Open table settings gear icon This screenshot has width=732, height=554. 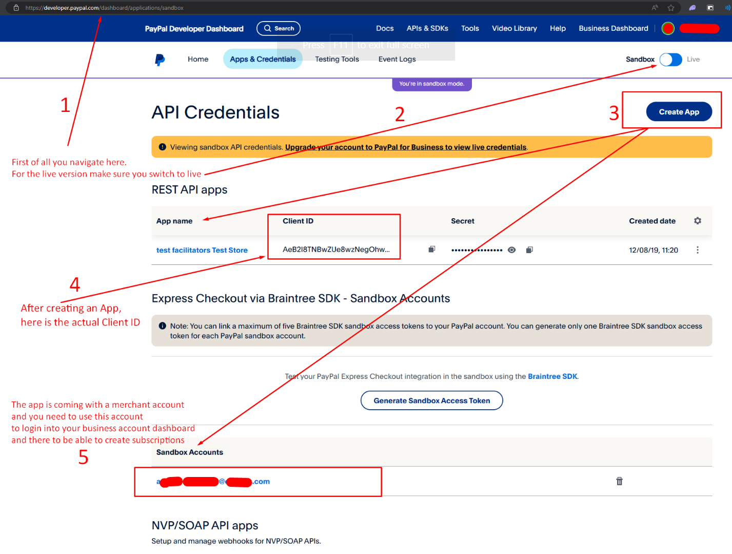[x=697, y=221]
